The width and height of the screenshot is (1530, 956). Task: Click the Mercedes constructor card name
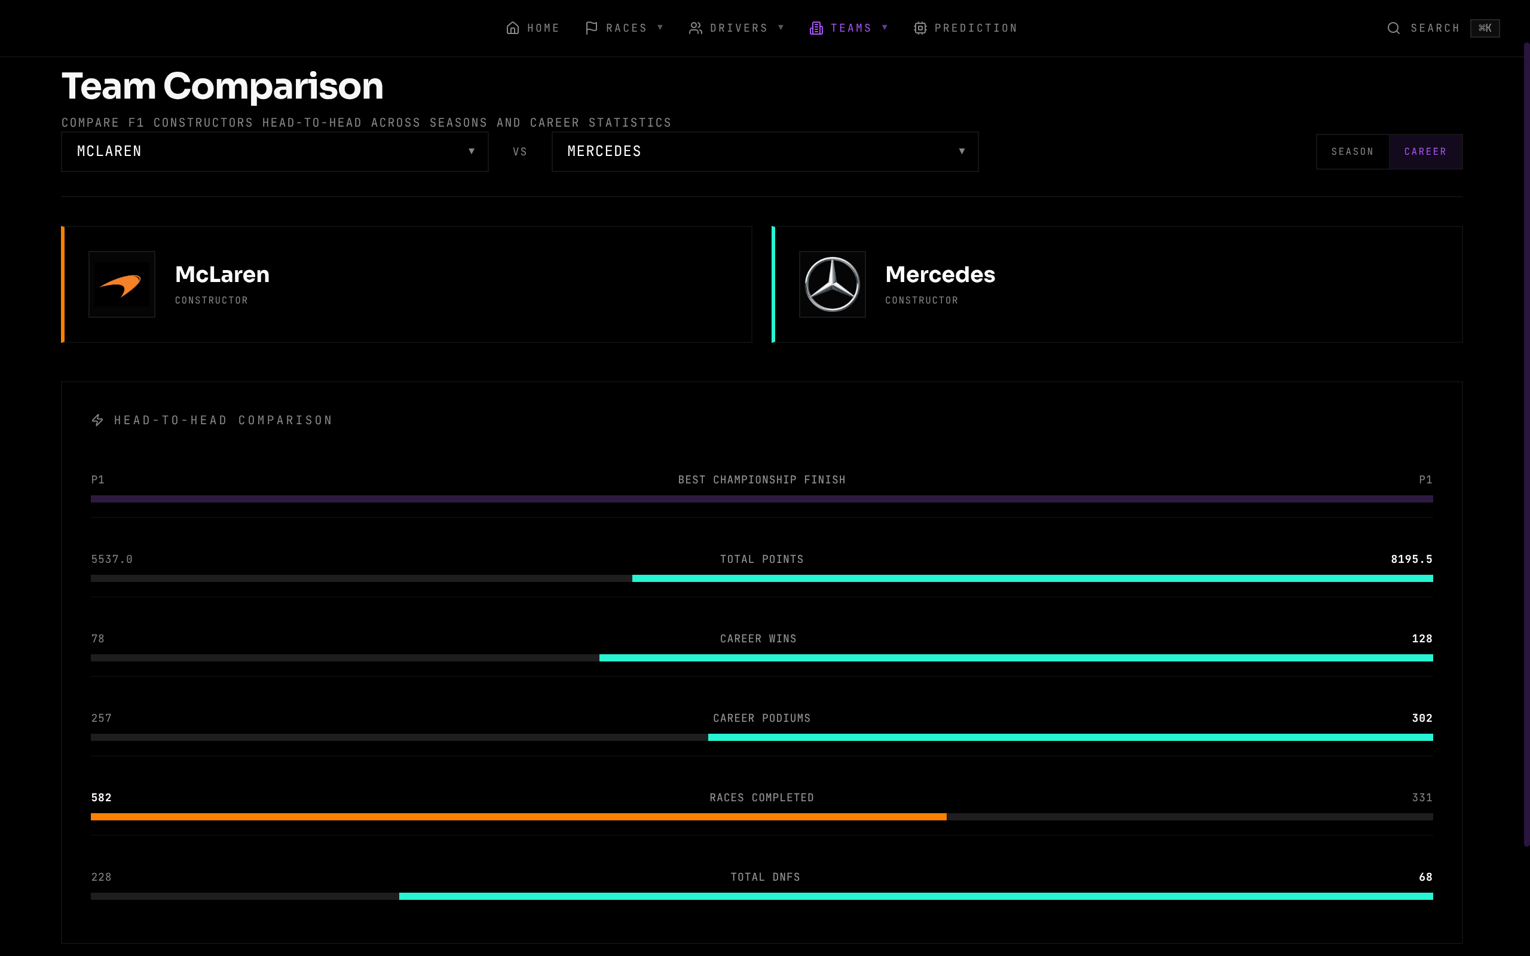coord(940,274)
